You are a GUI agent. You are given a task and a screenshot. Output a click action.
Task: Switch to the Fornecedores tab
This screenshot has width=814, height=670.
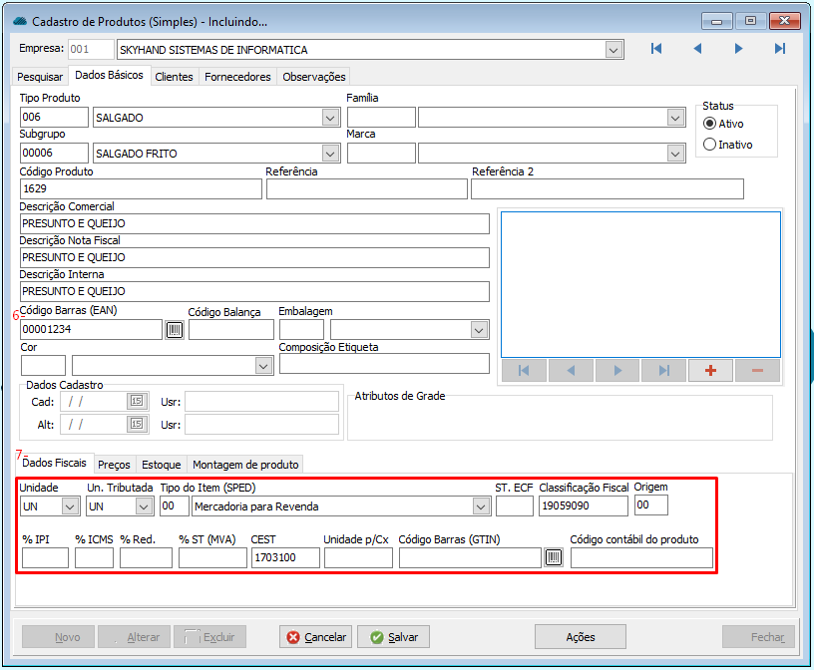click(237, 77)
